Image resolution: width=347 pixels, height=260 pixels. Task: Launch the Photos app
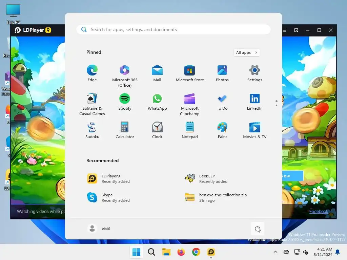click(222, 73)
